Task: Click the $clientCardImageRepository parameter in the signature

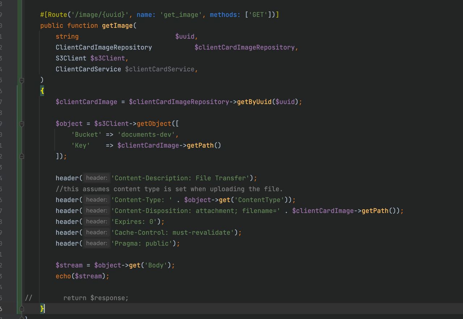Action: coord(245,47)
